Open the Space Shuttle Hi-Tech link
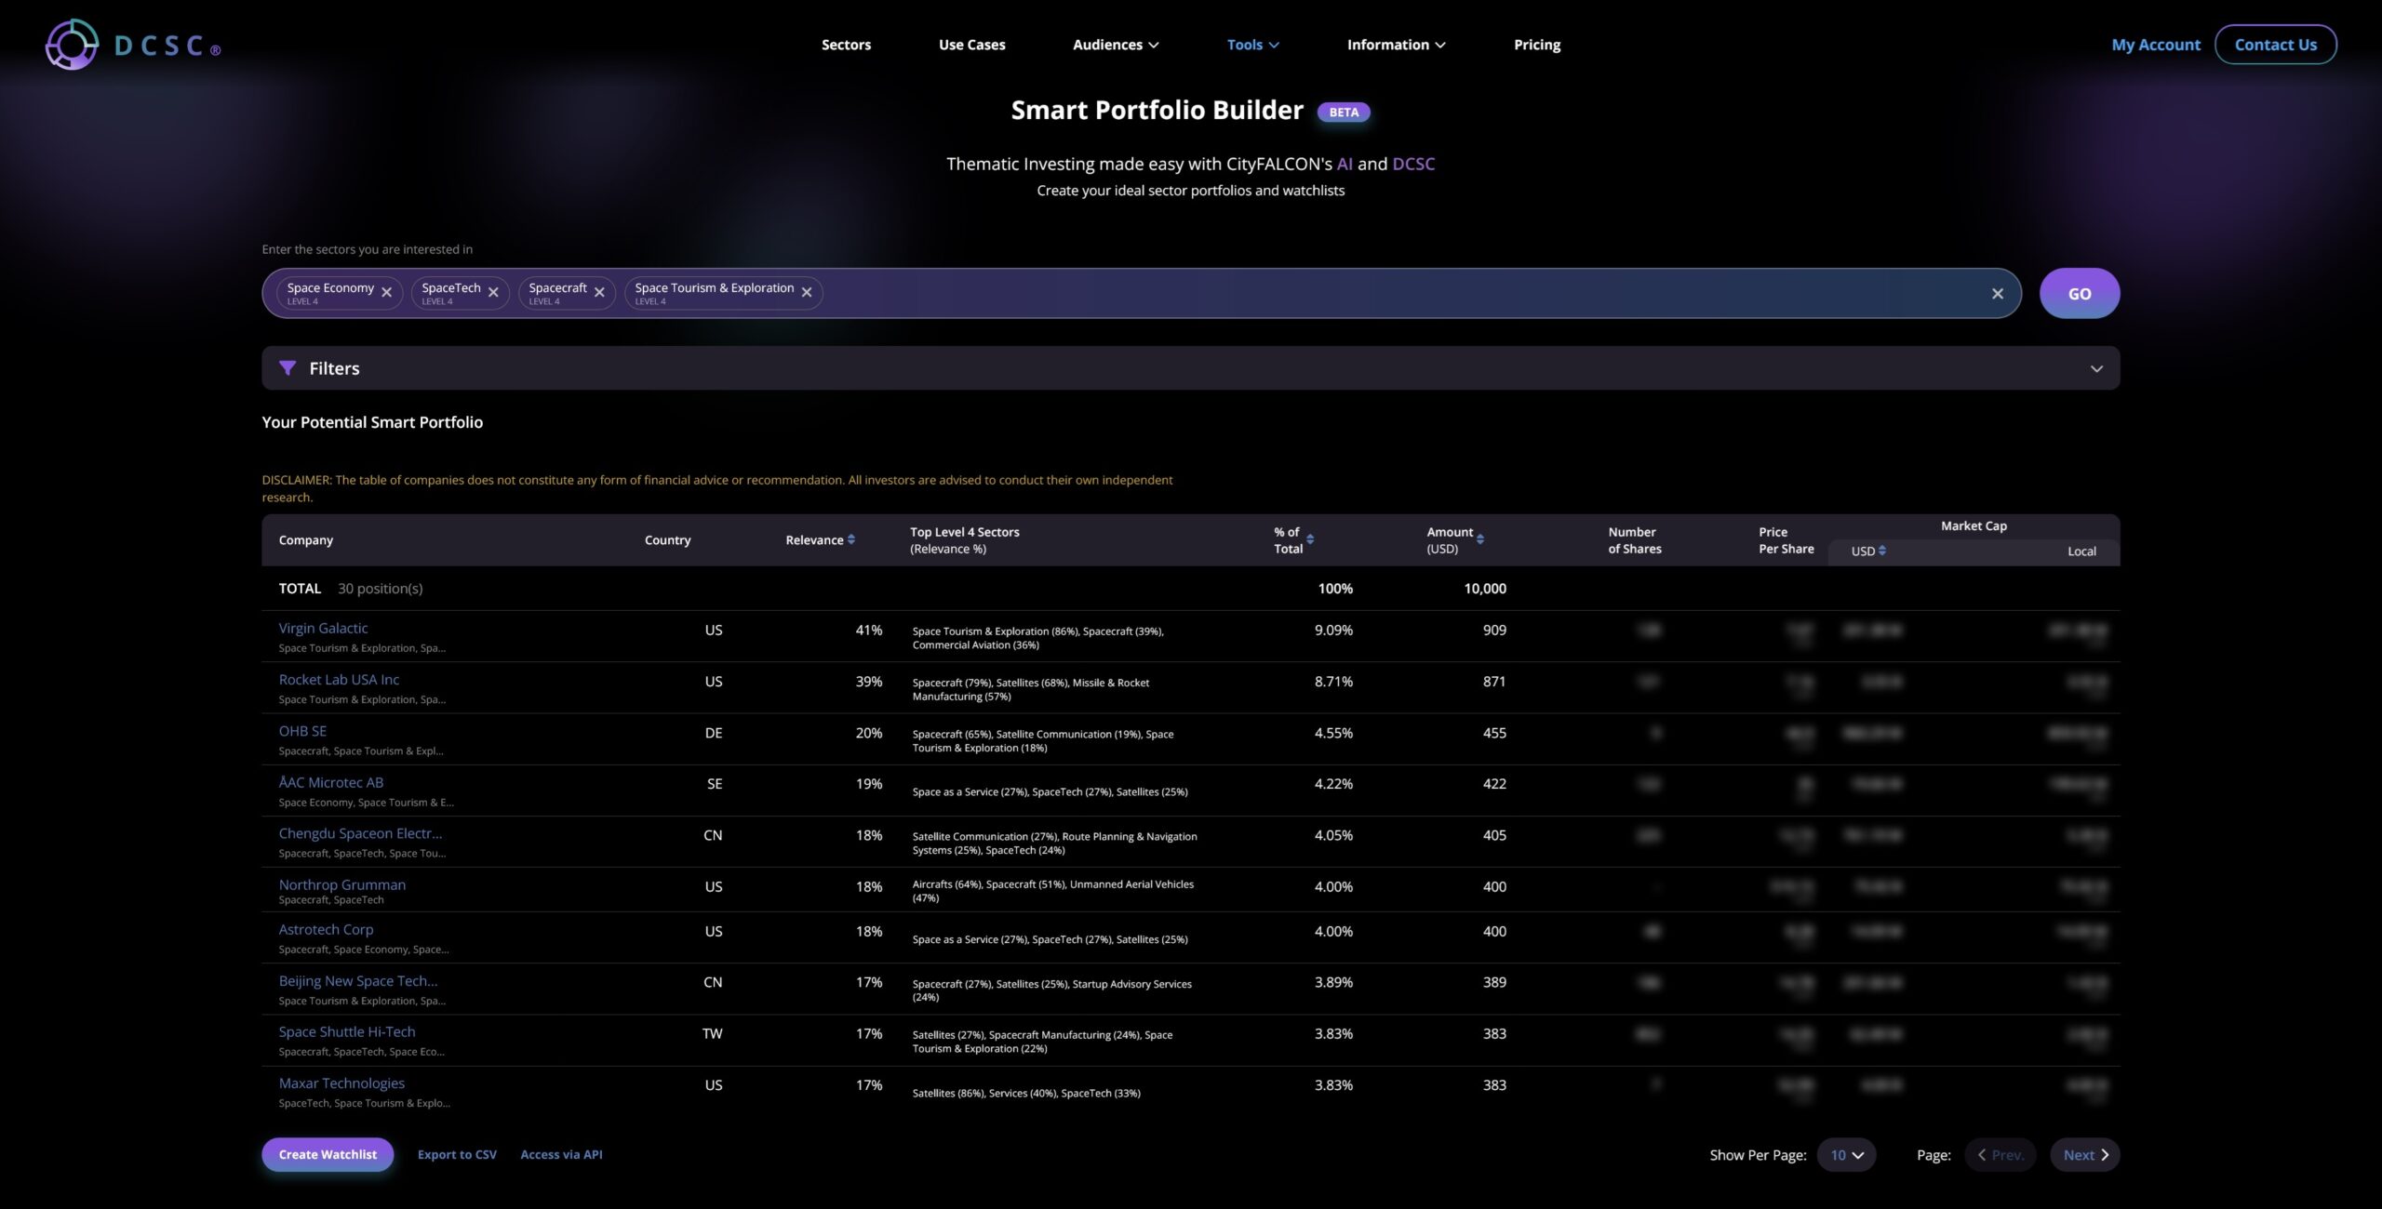This screenshot has height=1209, width=2382. click(x=346, y=1031)
